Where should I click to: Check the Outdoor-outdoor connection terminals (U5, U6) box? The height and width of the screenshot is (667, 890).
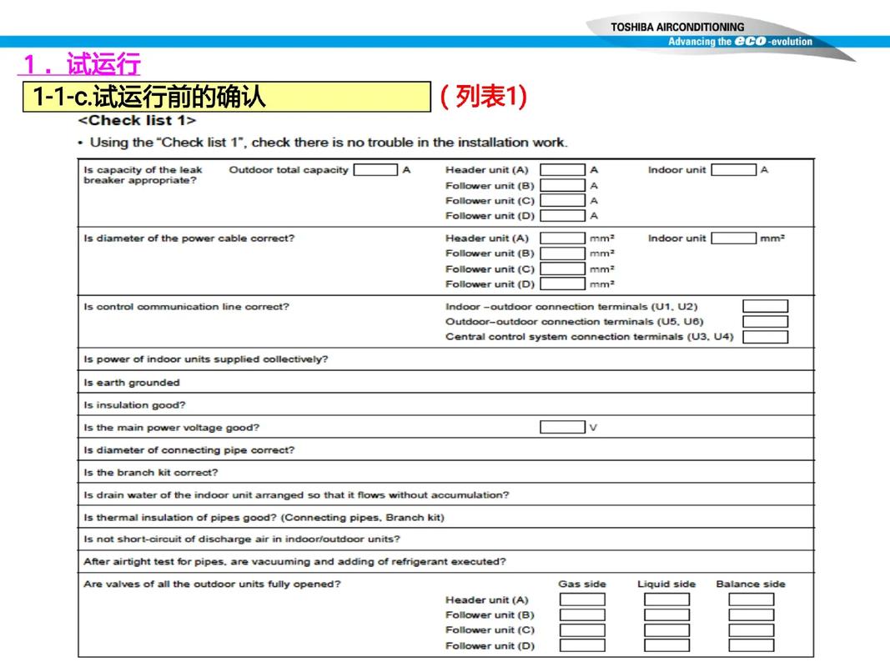click(x=765, y=322)
